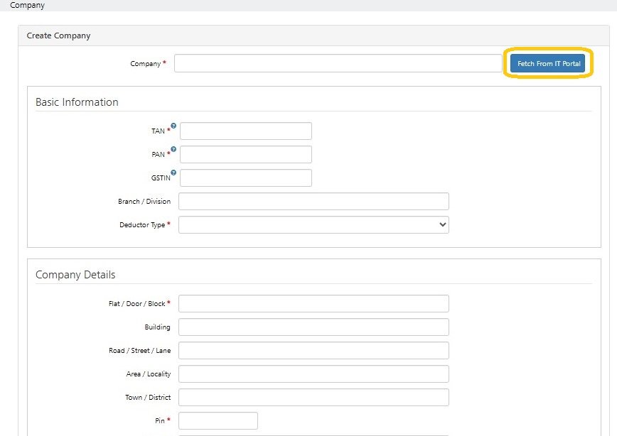Focus the Flat / Door / Block field
This screenshot has width=617, height=436.
(313, 303)
